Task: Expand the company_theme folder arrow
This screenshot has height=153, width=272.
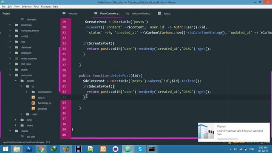Action: (x=10, y=31)
